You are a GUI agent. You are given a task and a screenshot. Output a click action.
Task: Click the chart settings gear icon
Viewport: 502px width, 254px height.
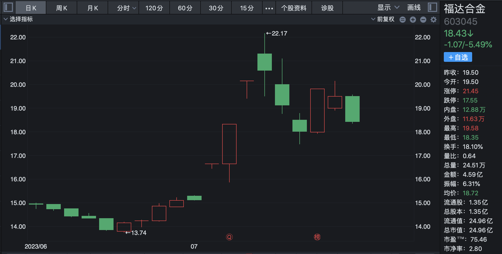[434, 20]
